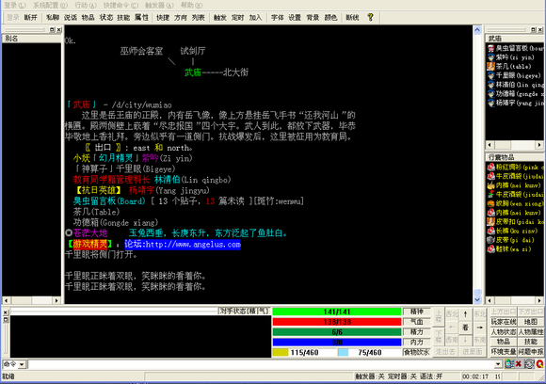
Task: Click the yellow question mark help icon
Action: [370, 17]
